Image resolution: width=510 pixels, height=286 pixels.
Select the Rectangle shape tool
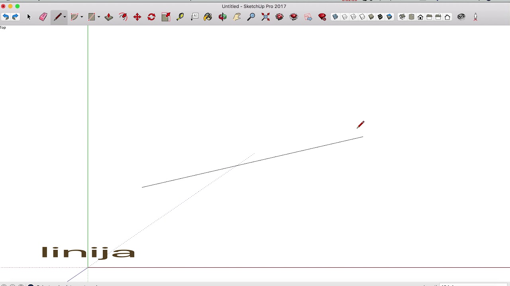pyautogui.click(x=92, y=17)
